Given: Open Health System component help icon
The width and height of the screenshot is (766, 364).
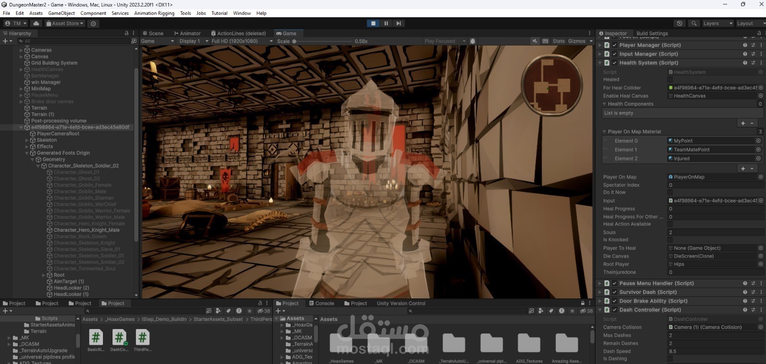Looking at the screenshot, I should pyautogui.click(x=745, y=63).
